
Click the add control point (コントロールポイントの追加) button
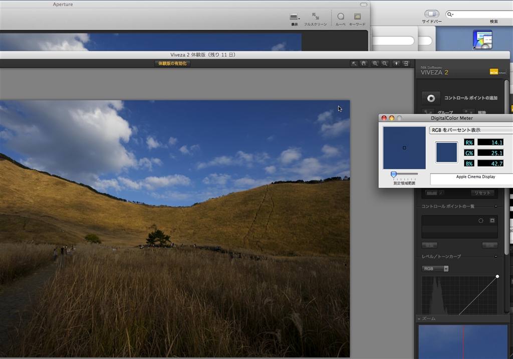pyautogui.click(x=430, y=98)
